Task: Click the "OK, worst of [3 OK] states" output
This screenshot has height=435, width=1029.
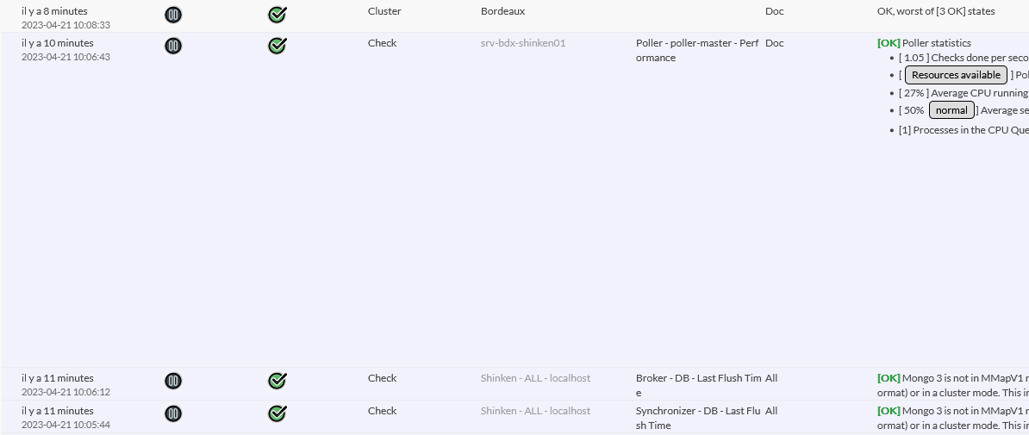Action: point(936,12)
